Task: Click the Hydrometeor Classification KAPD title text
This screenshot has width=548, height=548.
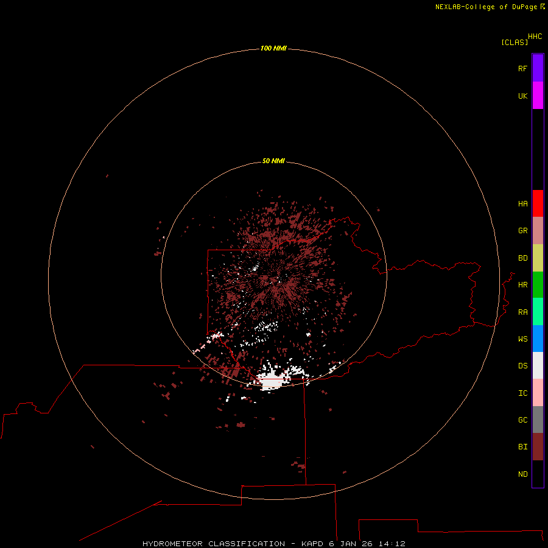Action: coord(273,544)
